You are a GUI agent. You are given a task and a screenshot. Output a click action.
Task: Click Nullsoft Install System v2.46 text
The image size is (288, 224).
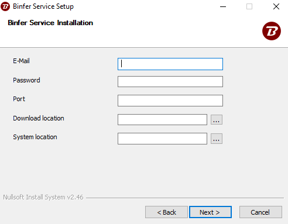43,197
